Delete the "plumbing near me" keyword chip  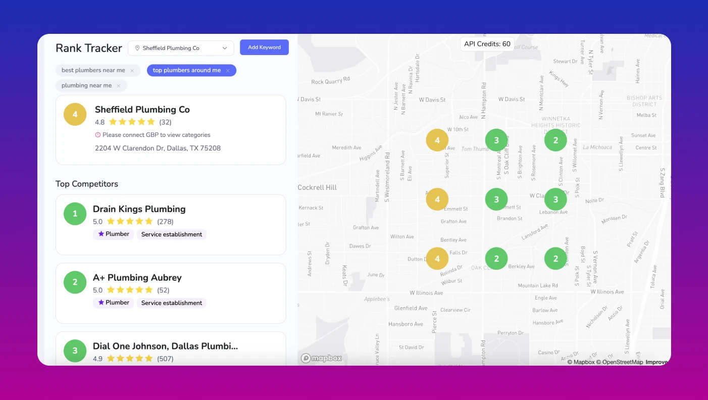point(119,86)
